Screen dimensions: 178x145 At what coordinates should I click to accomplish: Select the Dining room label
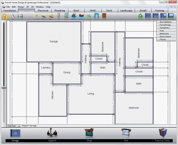(67, 72)
